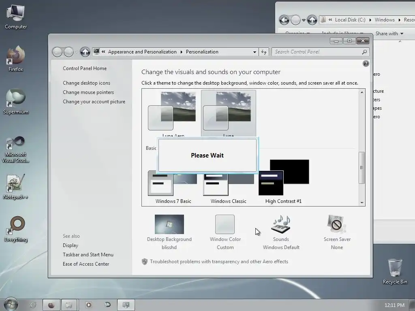Image resolution: width=415 pixels, height=311 pixels.
Task: Switch to the folder window on taskbar
Action: pos(69,305)
